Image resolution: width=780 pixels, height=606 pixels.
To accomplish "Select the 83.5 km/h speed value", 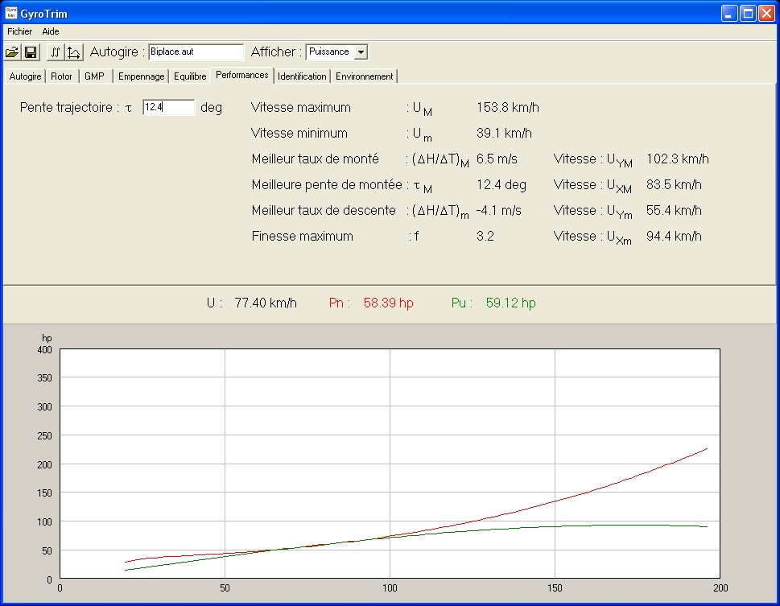I will pyautogui.click(x=674, y=185).
